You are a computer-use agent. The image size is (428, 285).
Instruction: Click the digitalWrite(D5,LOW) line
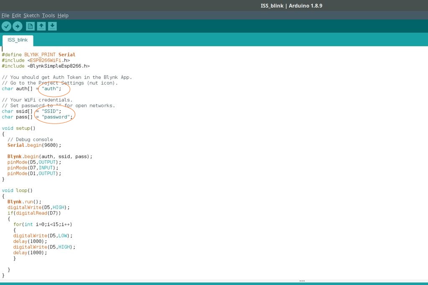coord(43,236)
